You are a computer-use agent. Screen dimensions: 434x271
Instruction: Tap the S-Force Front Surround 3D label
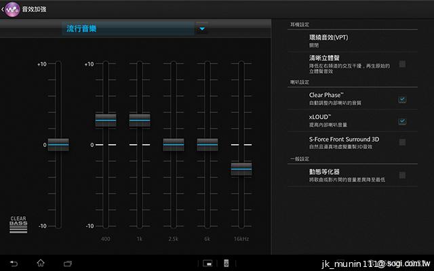pyautogui.click(x=344, y=139)
